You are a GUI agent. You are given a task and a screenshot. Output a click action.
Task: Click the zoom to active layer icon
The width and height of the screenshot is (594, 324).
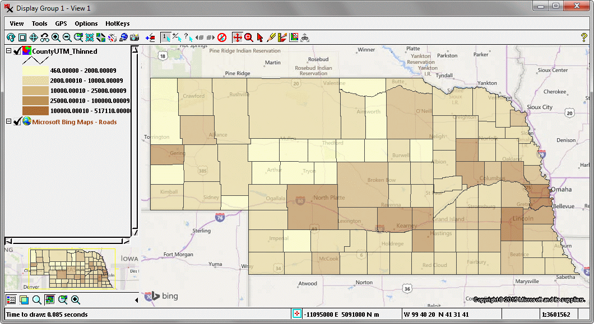point(78,37)
